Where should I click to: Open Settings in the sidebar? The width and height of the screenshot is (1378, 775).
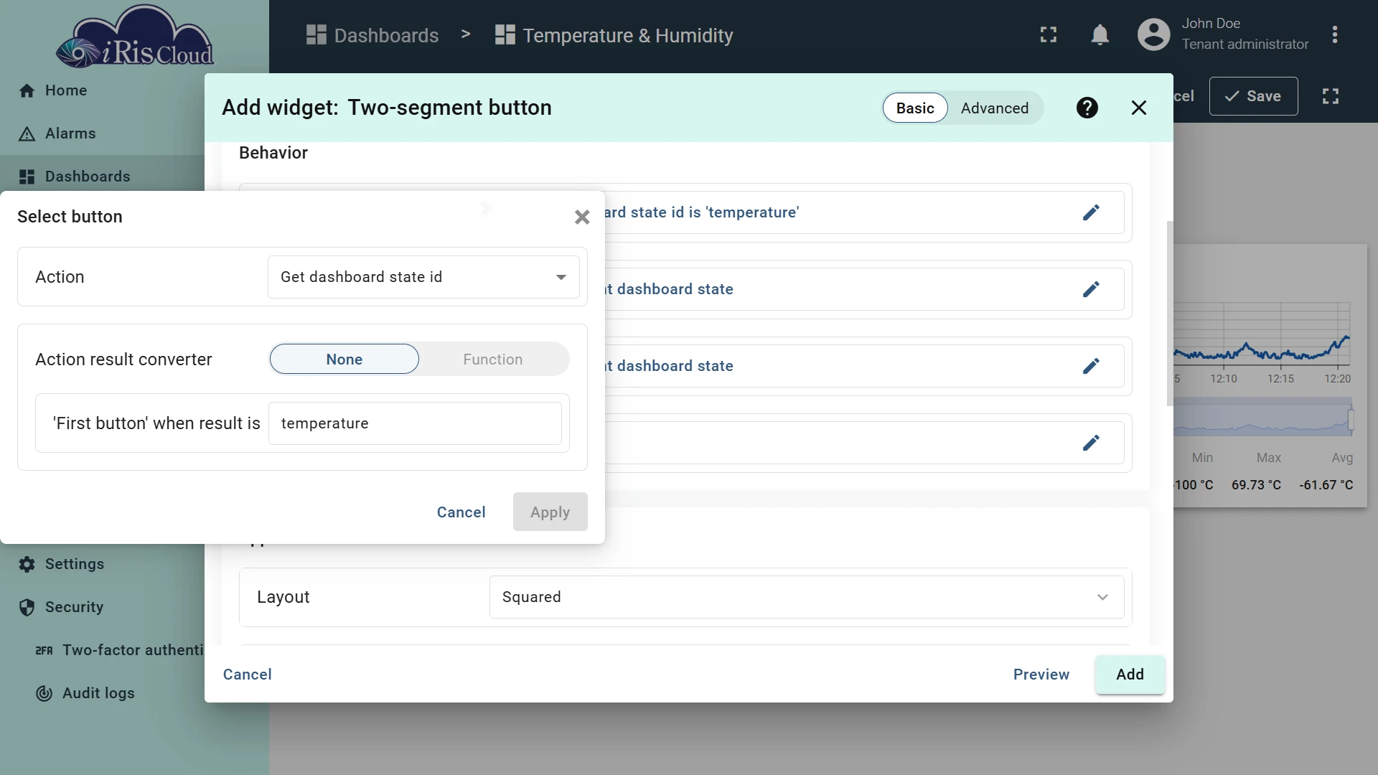(102, 564)
